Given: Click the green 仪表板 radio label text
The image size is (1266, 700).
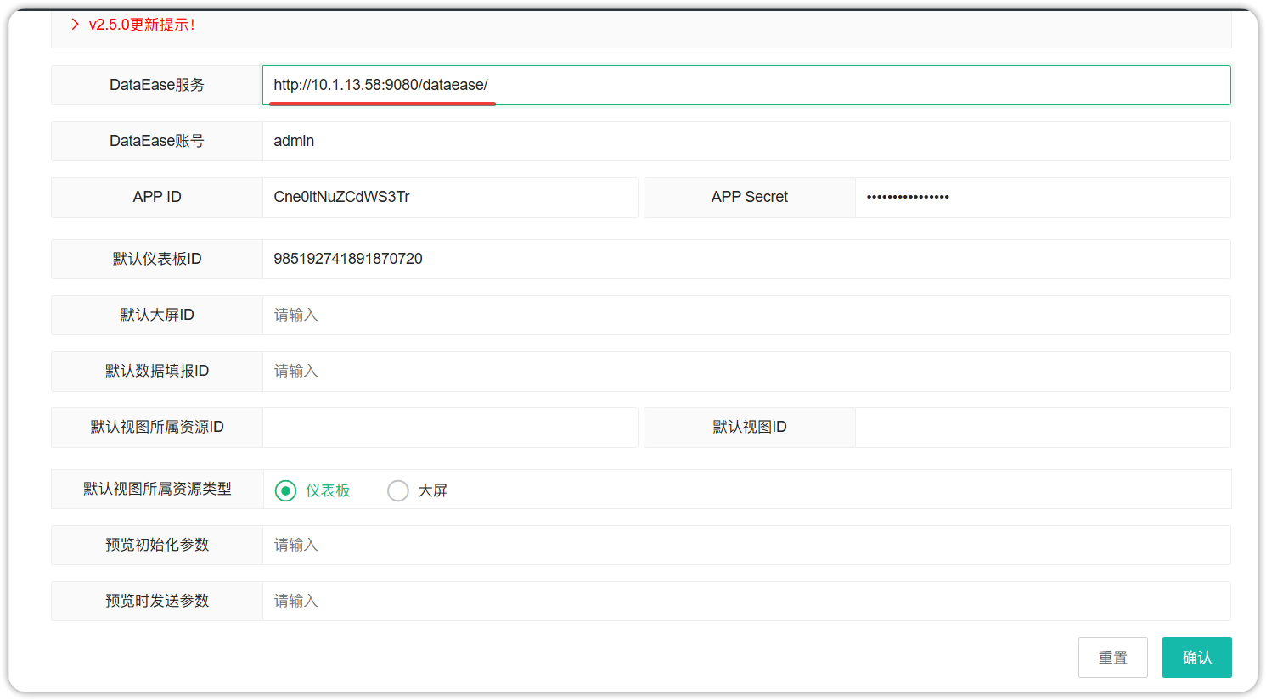Looking at the screenshot, I should coord(328,490).
